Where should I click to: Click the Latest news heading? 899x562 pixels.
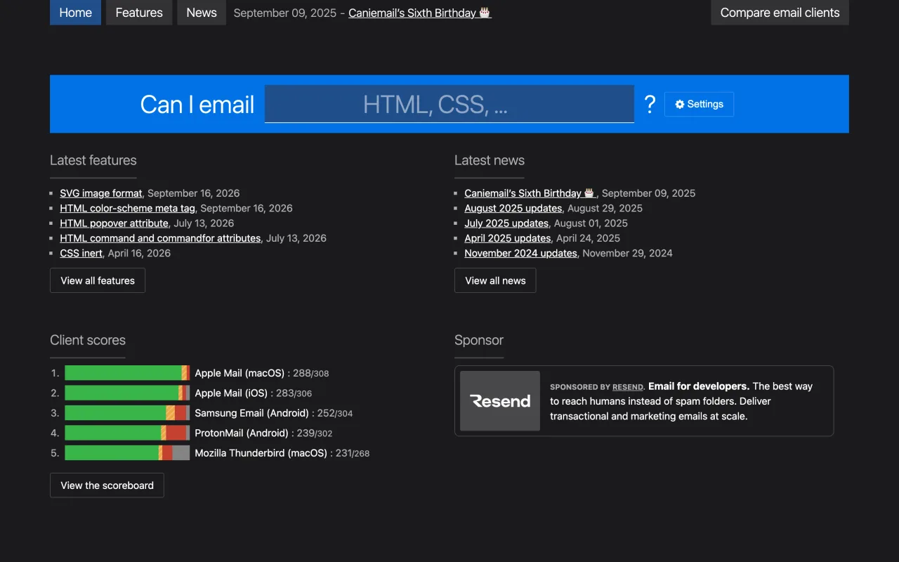coord(490,160)
